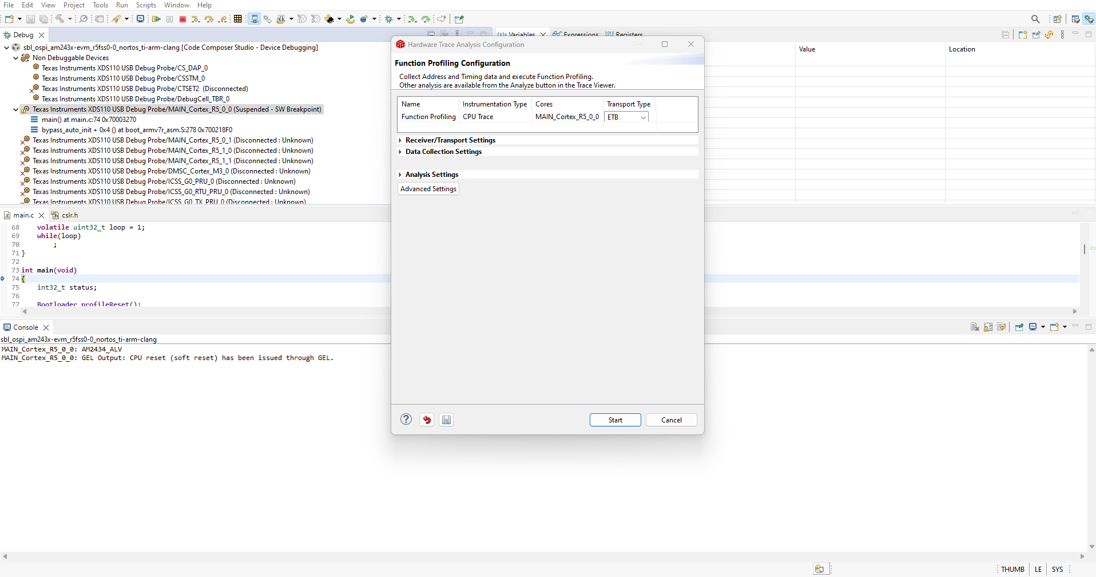1096x577 pixels.
Task: Collapse the Non Debuggable Devices tree node
Action: click(16, 58)
